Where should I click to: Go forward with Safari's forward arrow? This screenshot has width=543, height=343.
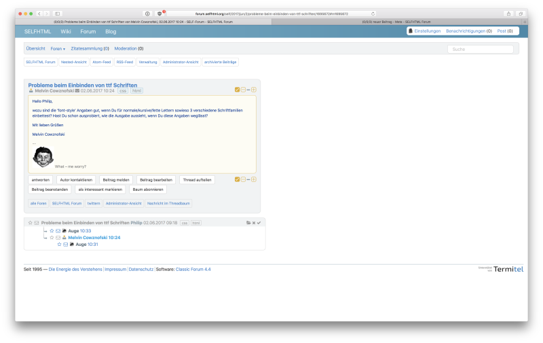pos(47,14)
